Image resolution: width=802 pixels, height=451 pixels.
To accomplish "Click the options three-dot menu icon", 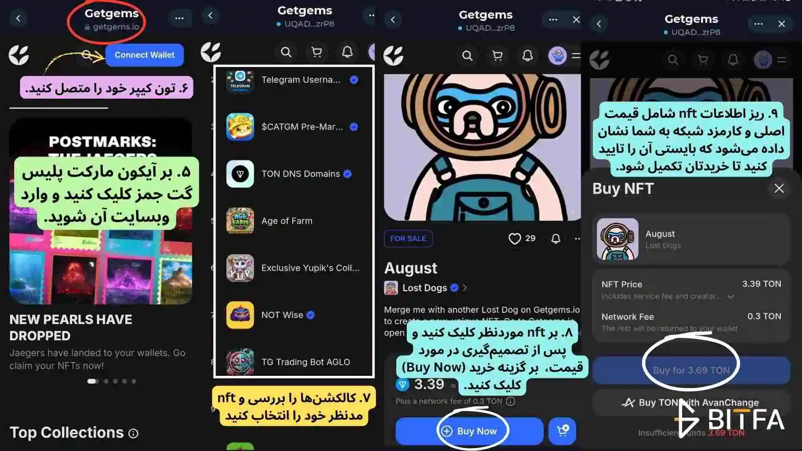I will pos(180,18).
